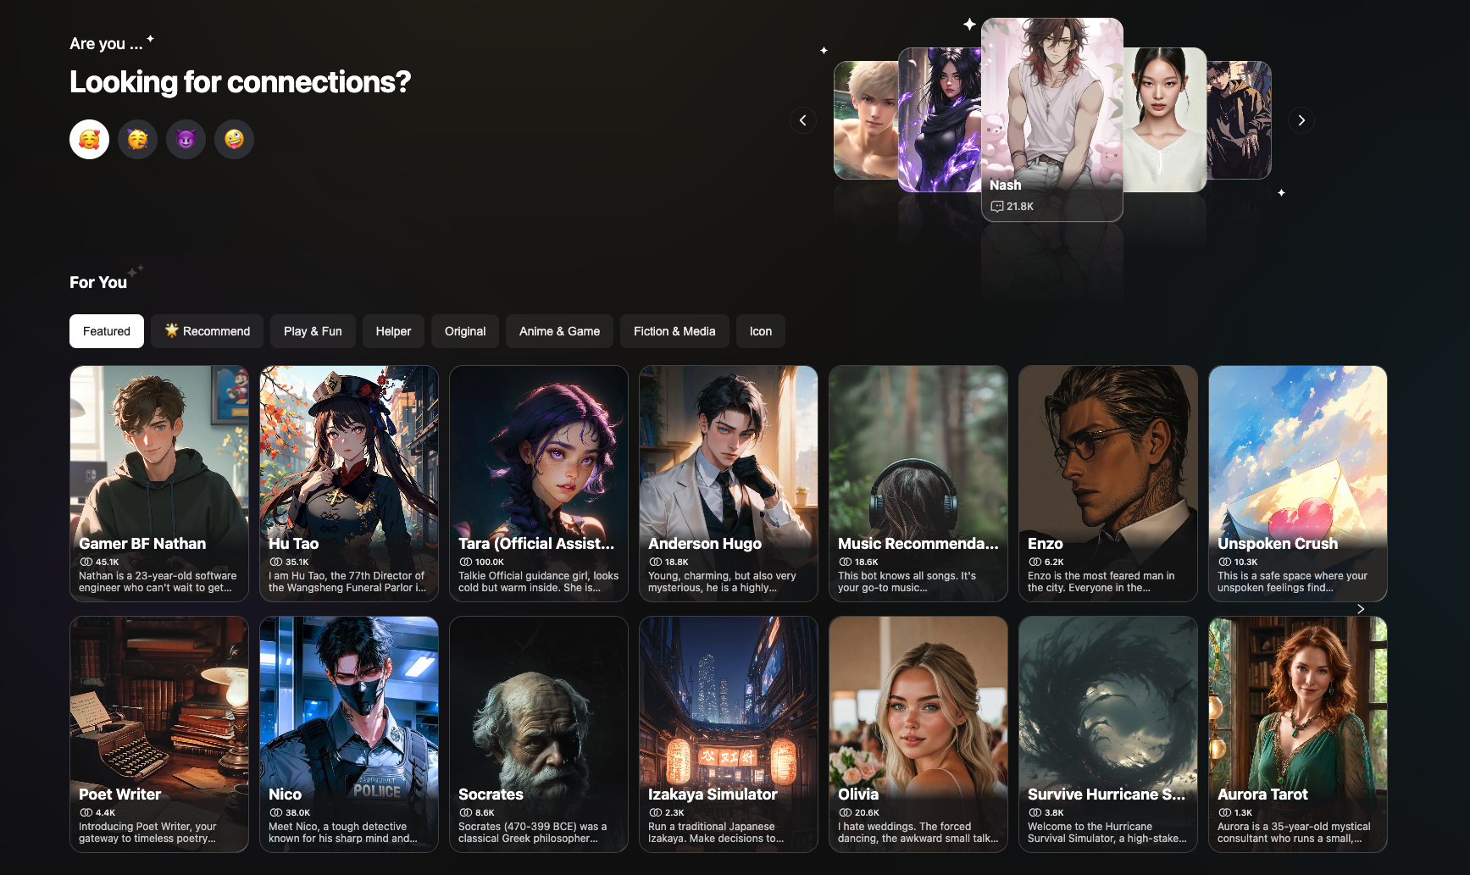Open the Gamer BF Nathan card
Image resolution: width=1470 pixels, height=875 pixels.
pos(159,483)
